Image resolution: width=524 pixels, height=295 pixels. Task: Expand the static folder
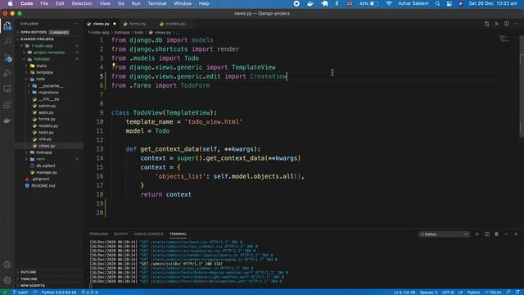pos(49,66)
